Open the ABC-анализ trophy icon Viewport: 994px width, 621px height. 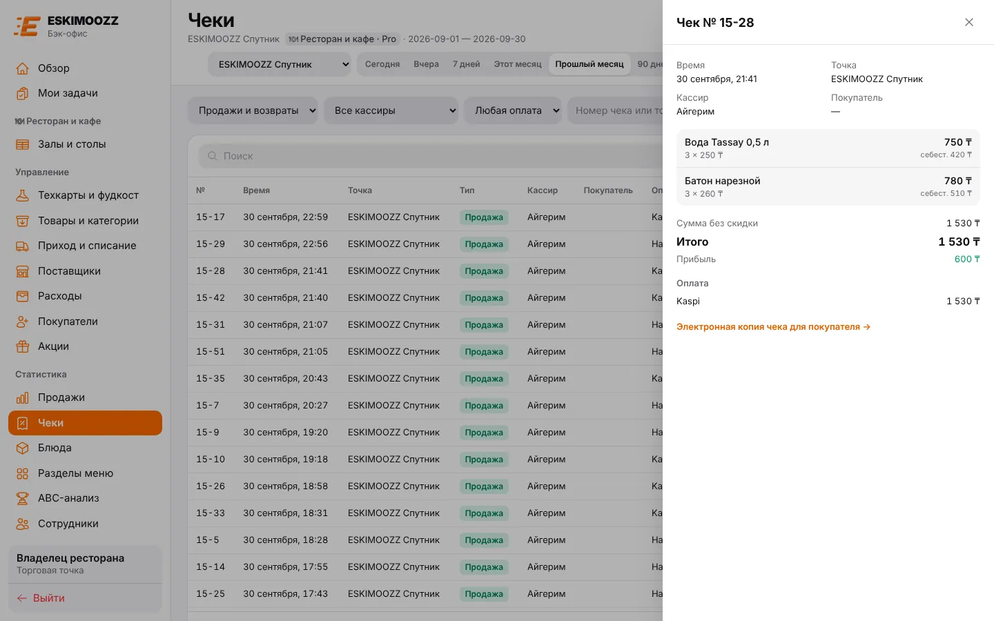point(23,498)
